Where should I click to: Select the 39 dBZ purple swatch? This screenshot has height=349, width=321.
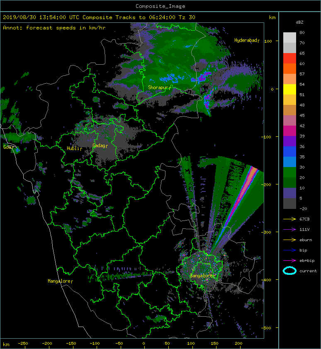(289, 141)
